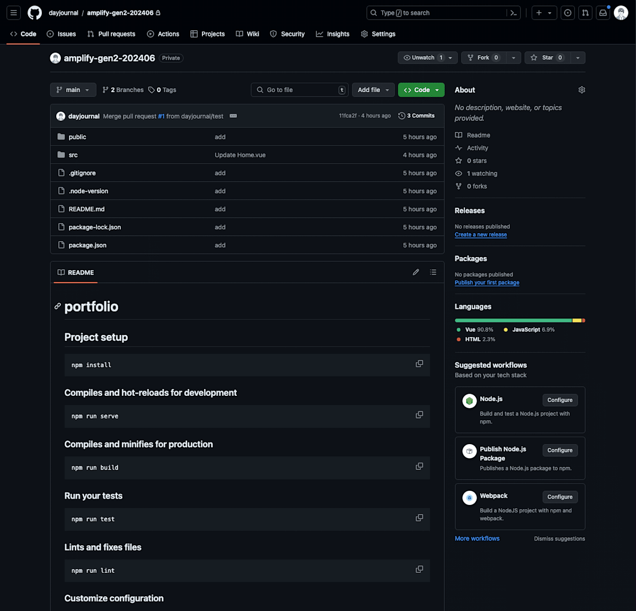Viewport: 636px width, 611px height.
Task: Expand the Add file dropdown
Action: 374,90
